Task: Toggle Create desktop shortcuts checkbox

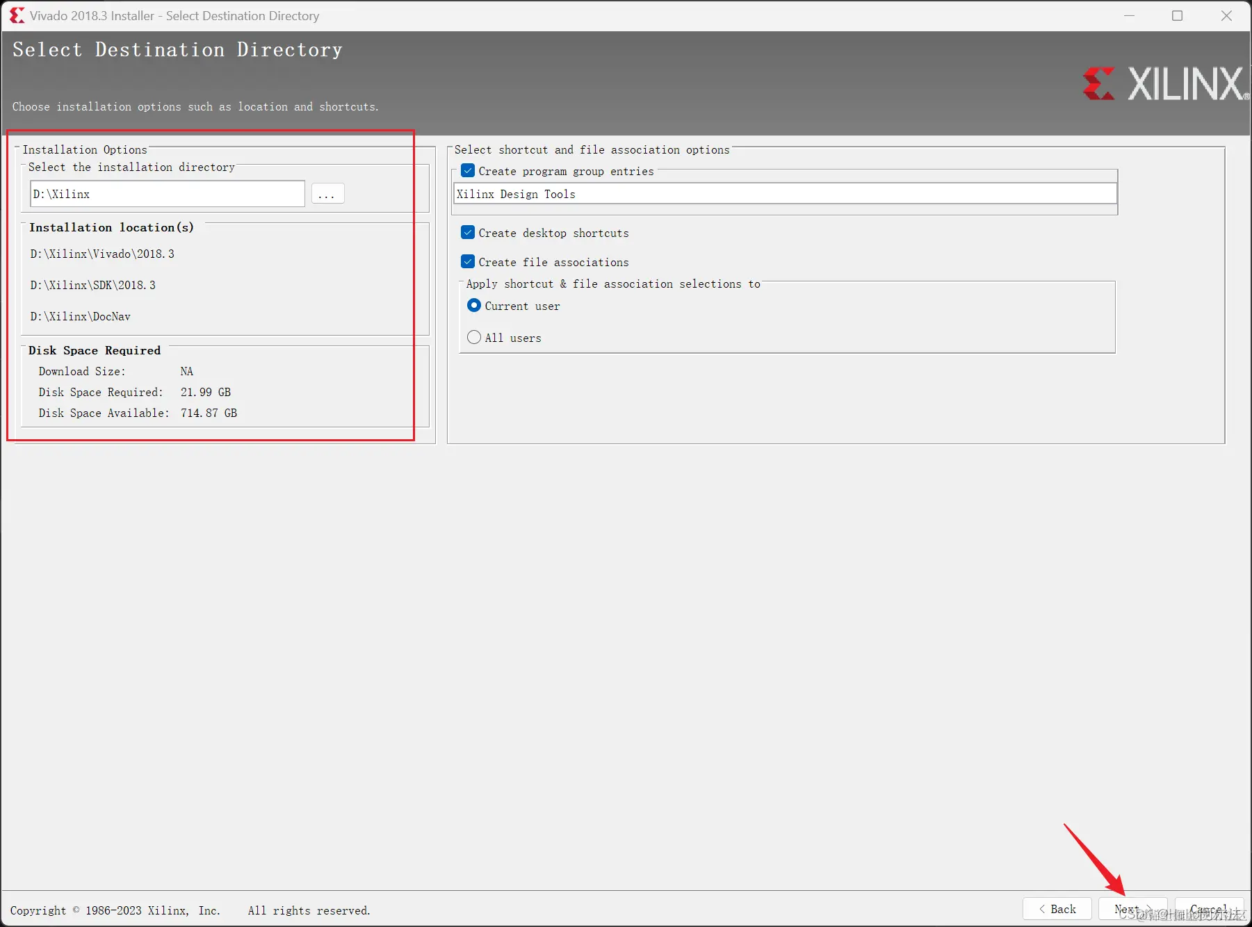Action: click(x=468, y=233)
